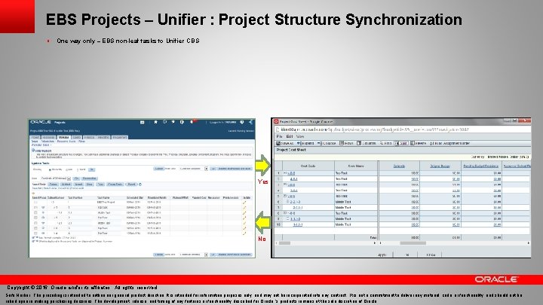Click horizontal scrollbar thumb under Cost Code column
Viewport: 543px width, 305px height.
click(284, 242)
